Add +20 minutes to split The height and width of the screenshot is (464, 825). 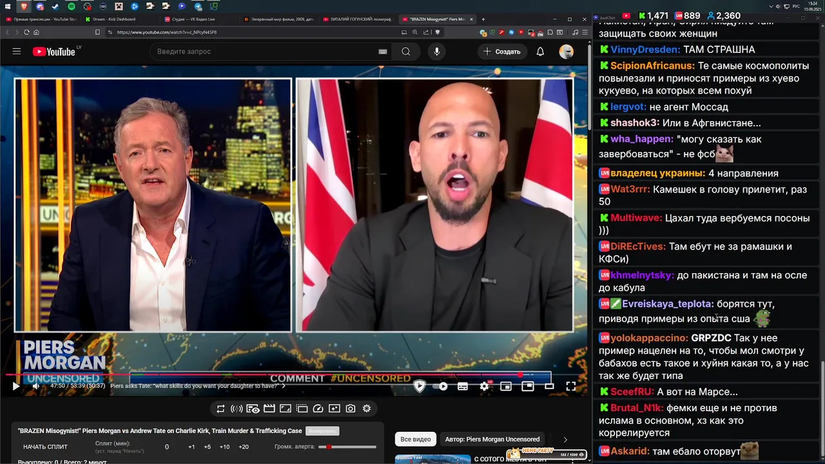pos(243,447)
